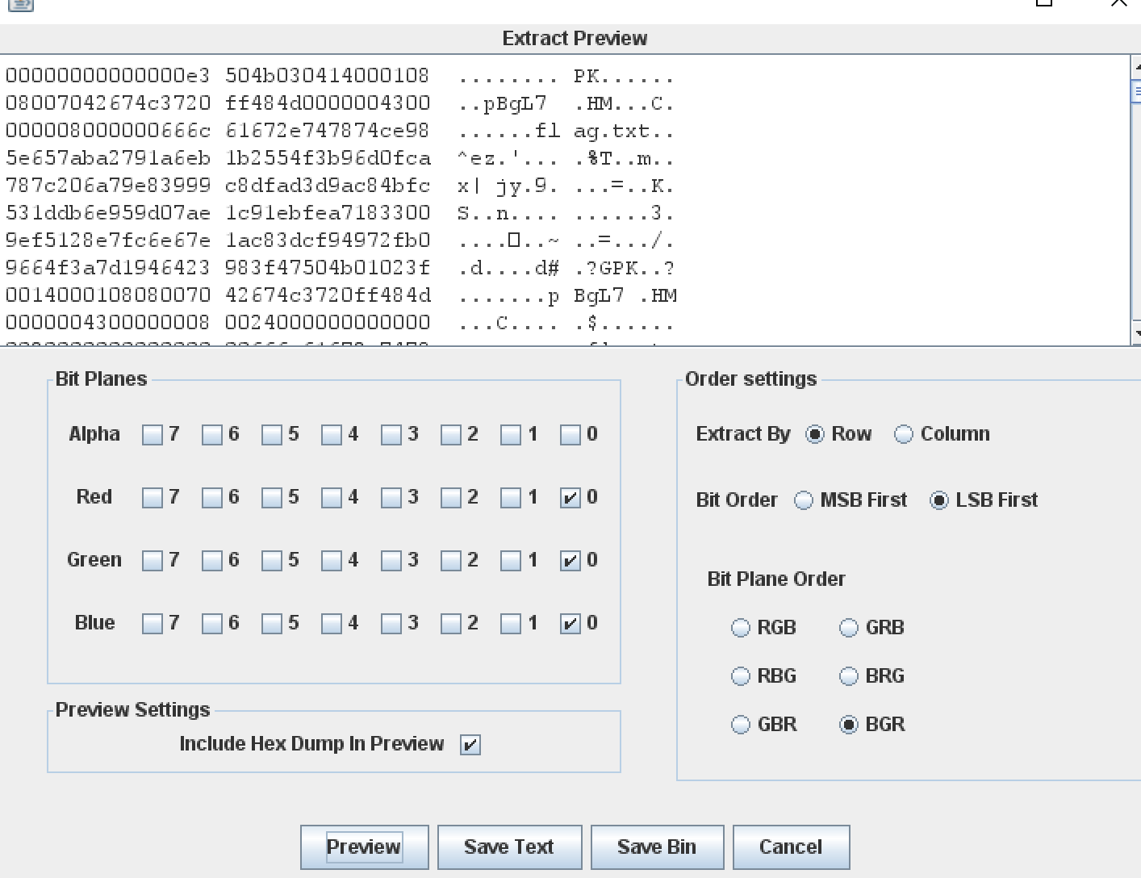Maximize the Extract Preview window
The image size is (1141, 878).
pos(1044,3)
